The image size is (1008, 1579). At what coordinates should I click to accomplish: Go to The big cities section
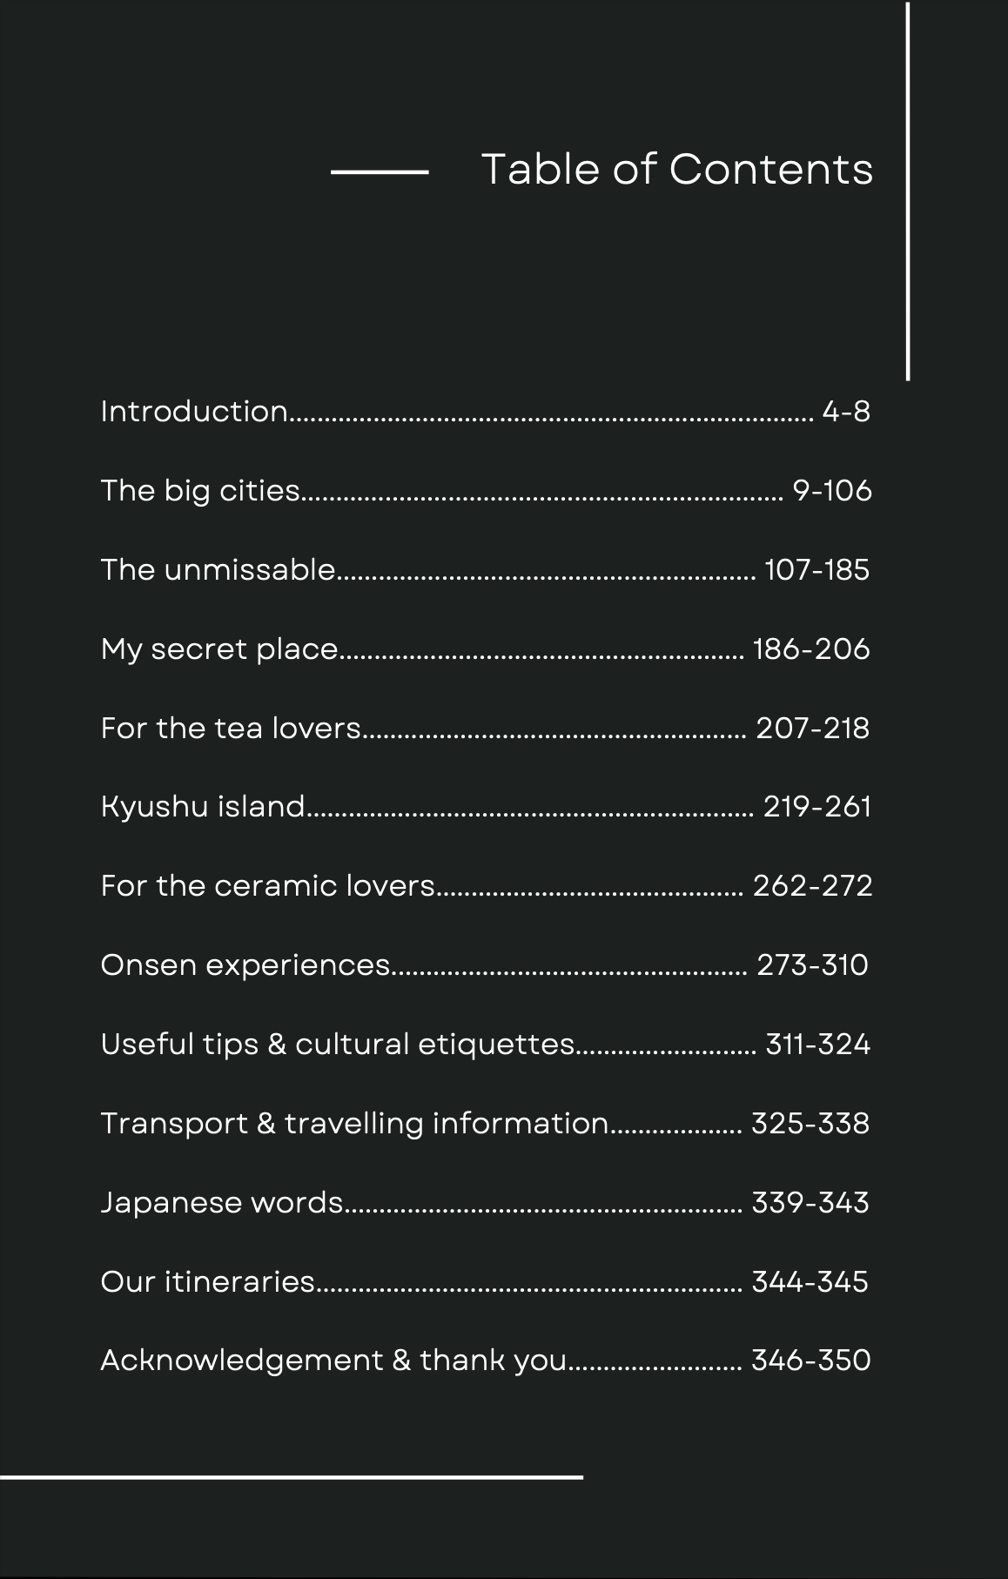200,491
